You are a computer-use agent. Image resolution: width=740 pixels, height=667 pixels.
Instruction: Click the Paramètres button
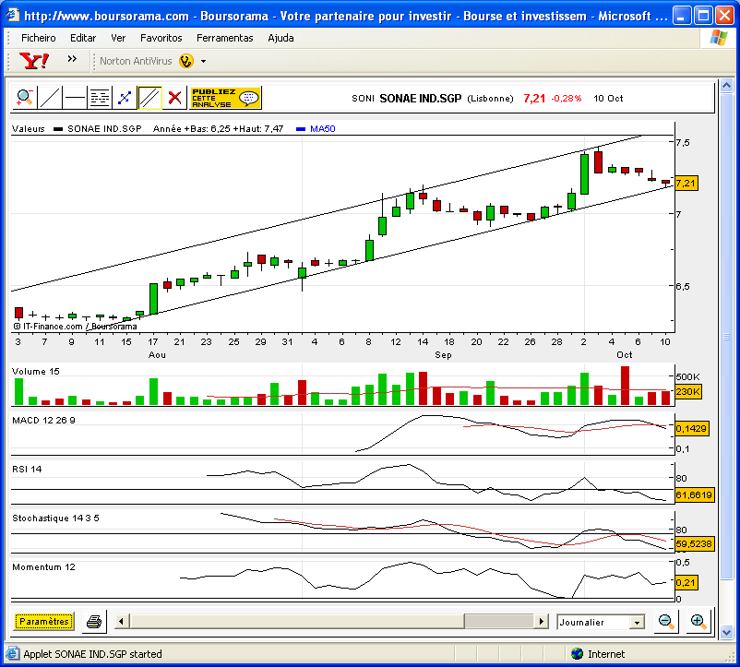tap(44, 622)
